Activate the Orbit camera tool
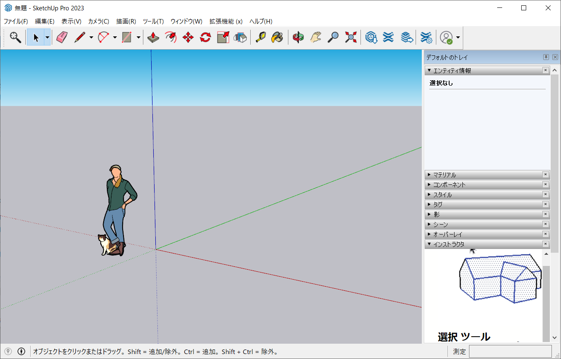 tap(298, 37)
